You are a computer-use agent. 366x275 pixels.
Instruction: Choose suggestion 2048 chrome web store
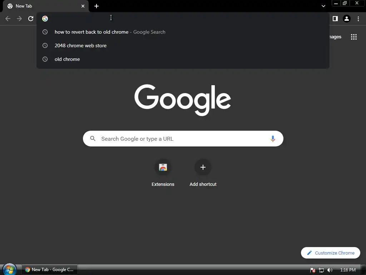point(183,45)
